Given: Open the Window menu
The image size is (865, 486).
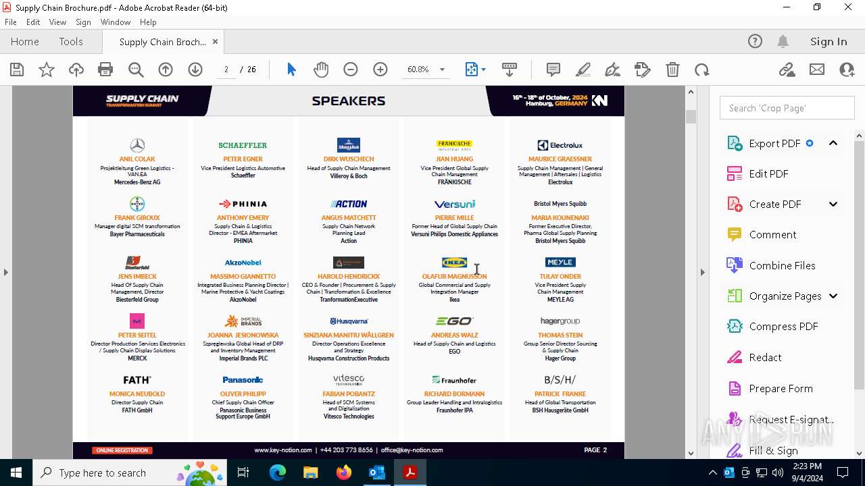Looking at the screenshot, I should (116, 22).
